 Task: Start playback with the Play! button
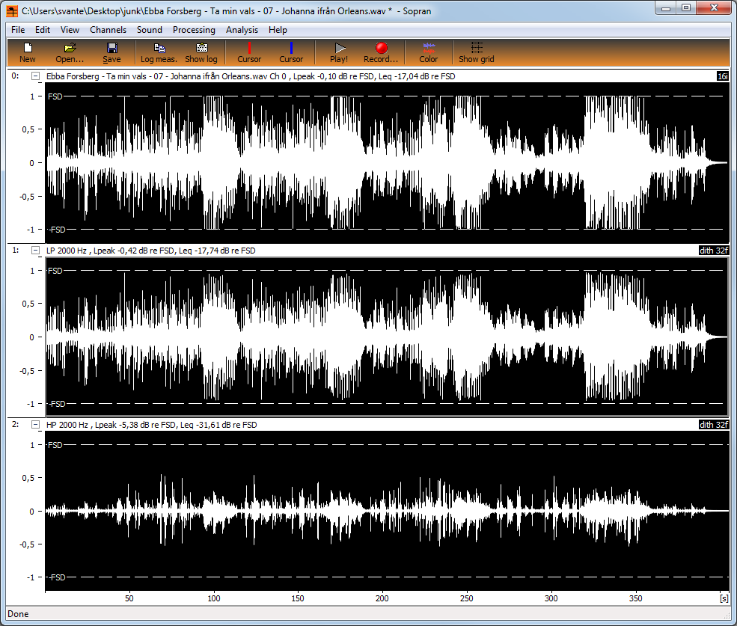(339, 52)
